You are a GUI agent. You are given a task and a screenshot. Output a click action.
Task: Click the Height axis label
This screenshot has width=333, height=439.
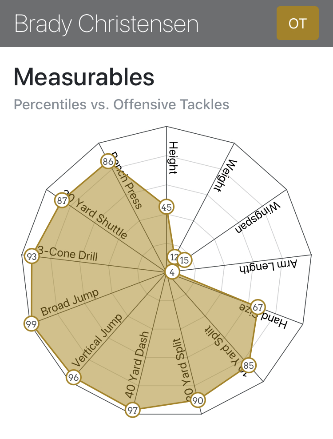(x=173, y=158)
